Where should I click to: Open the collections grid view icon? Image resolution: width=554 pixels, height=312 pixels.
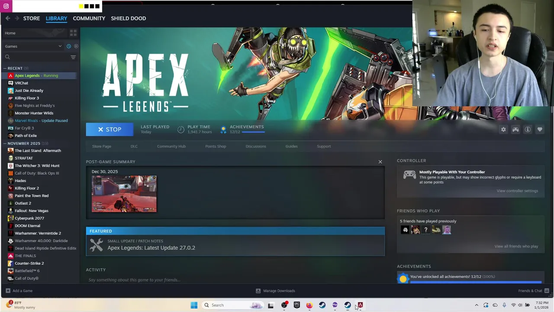tap(73, 33)
